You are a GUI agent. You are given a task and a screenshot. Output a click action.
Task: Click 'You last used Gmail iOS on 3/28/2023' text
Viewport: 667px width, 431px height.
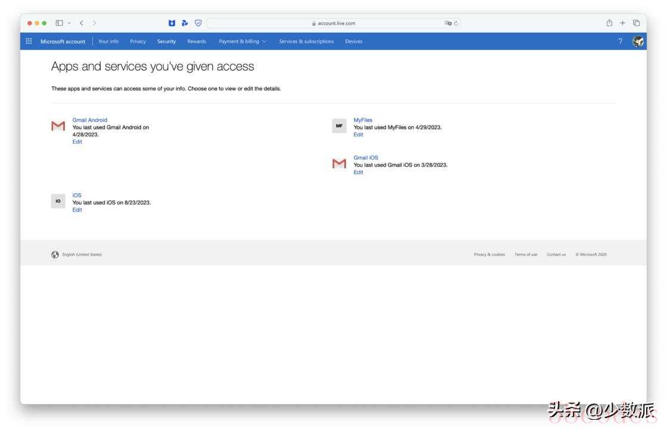coord(400,165)
